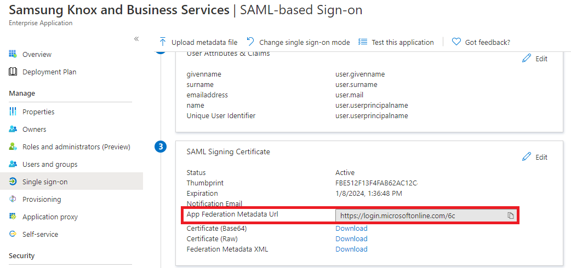The width and height of the screenshot is (571, 268).
Task: Download Certificate (Raw)
Action: 351,238
